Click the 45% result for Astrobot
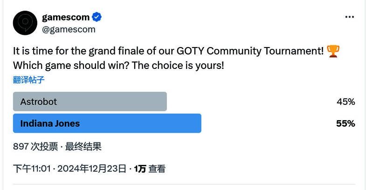Image resolution: width=373 pixels, height=190 pixels. [x=345, y=102]
